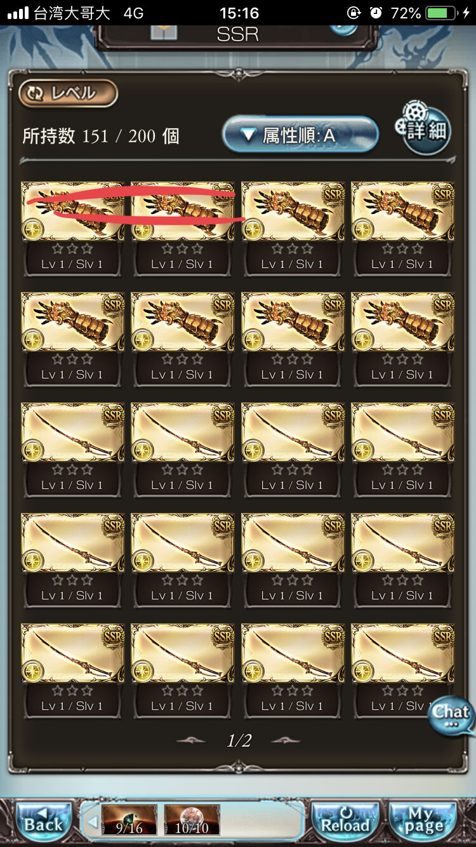Tap the SSR header tab

point(237,34)
